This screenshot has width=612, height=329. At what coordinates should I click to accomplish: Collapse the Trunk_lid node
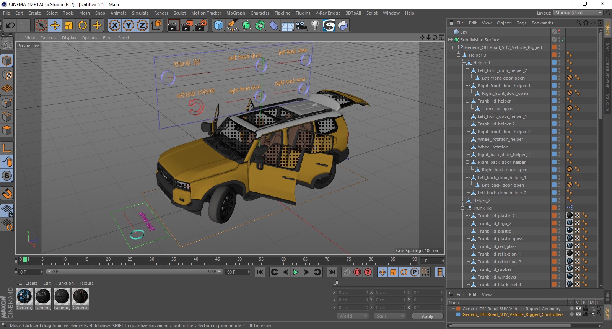[462, 208]
